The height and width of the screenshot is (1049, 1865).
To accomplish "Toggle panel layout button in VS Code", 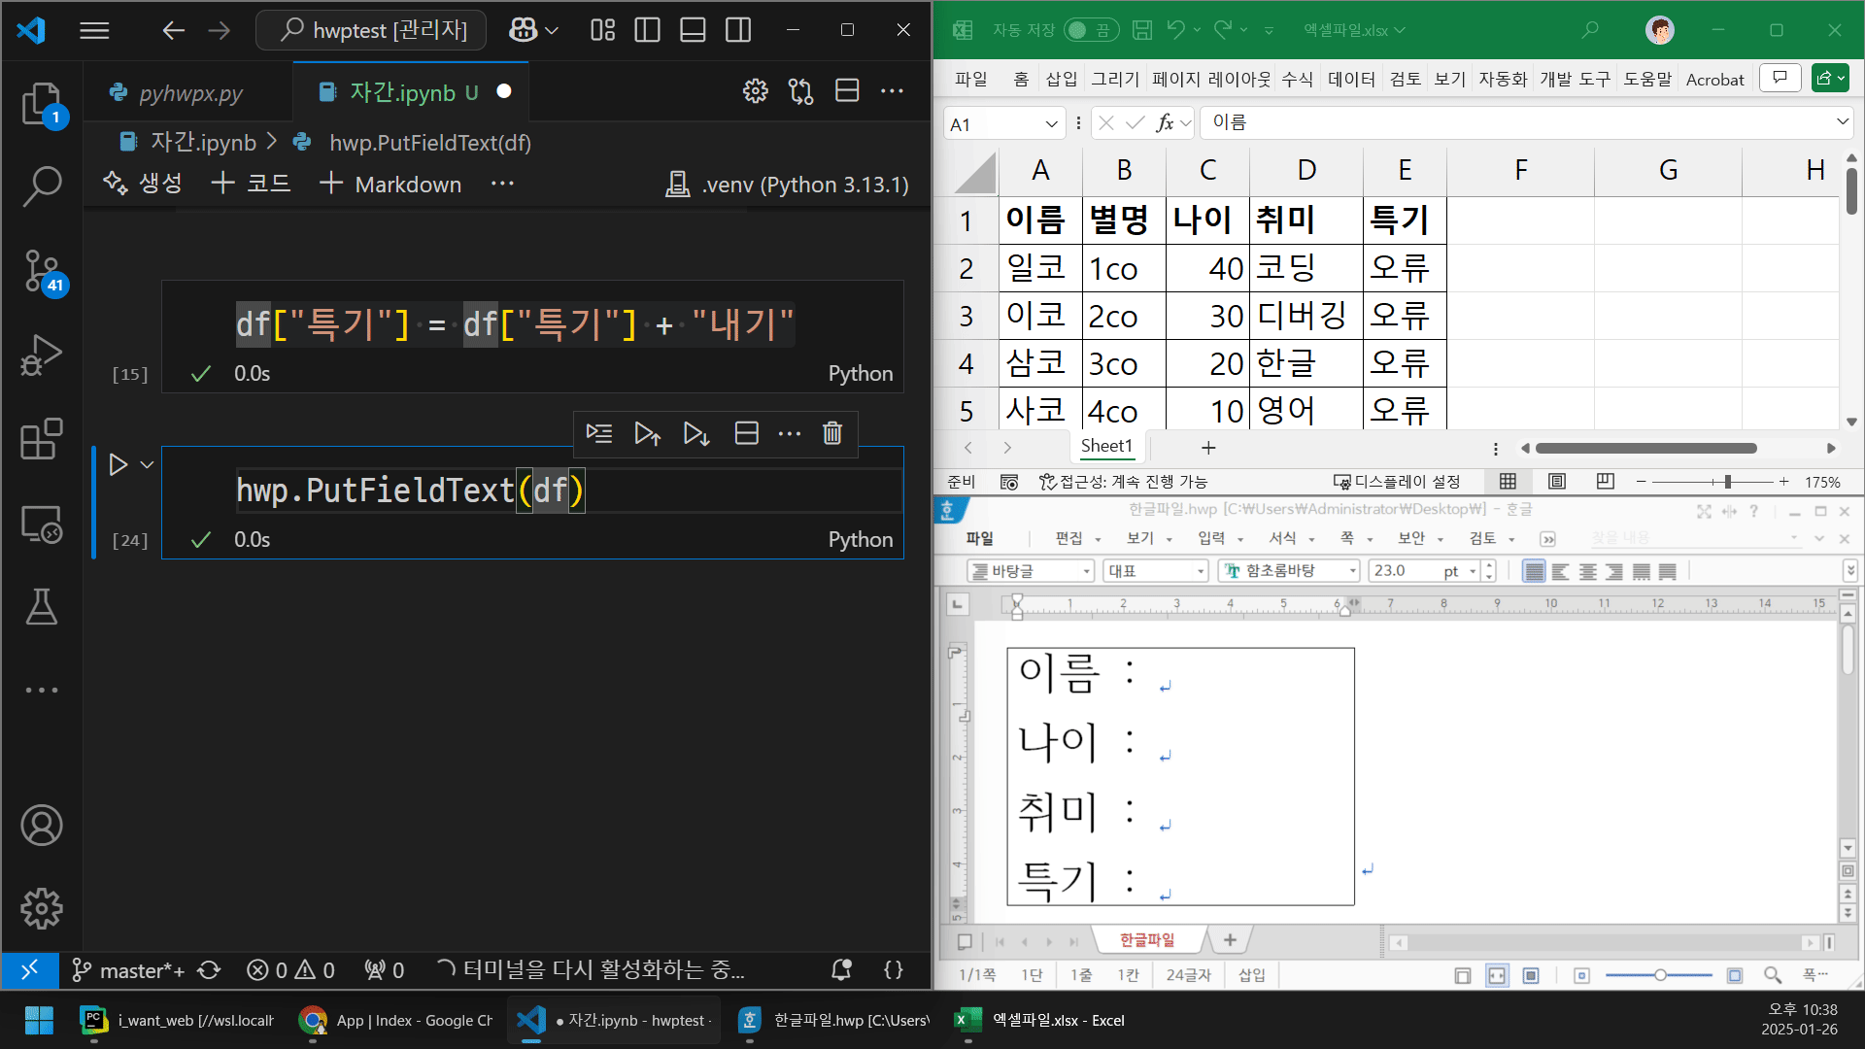I will tap(693, 30).
